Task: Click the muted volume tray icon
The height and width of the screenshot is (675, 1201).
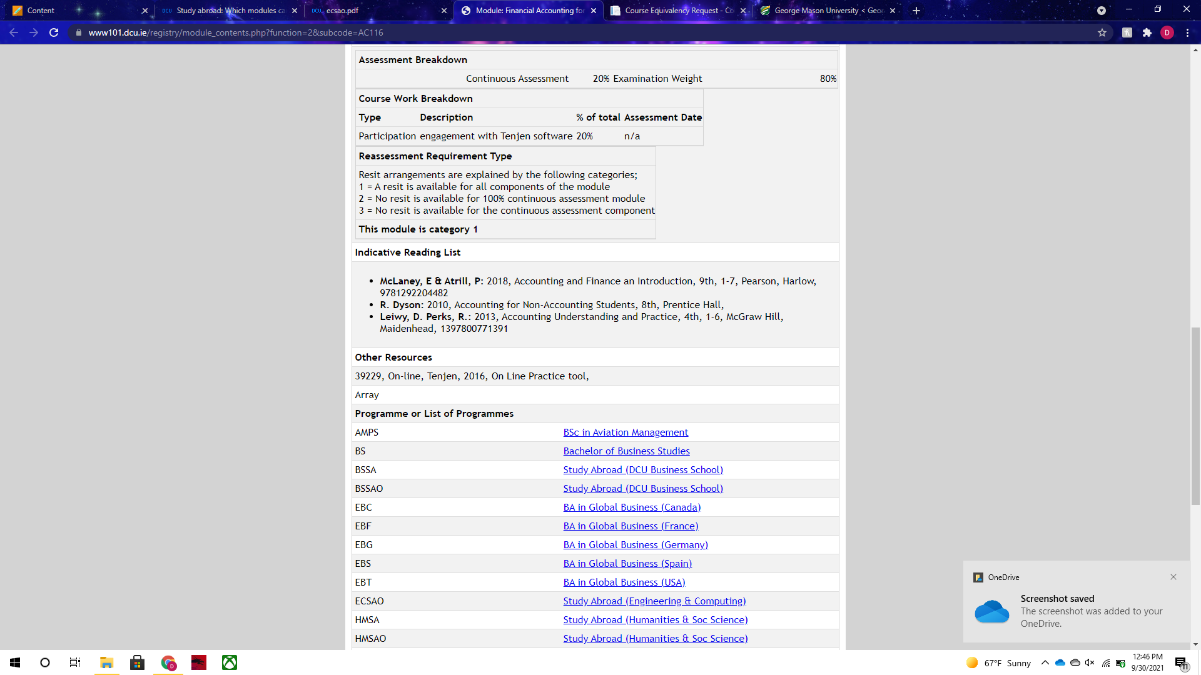Action: (x=1090, y=662)
